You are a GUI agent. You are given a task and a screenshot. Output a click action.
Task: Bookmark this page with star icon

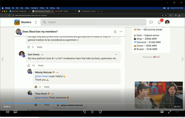point(166,15)
